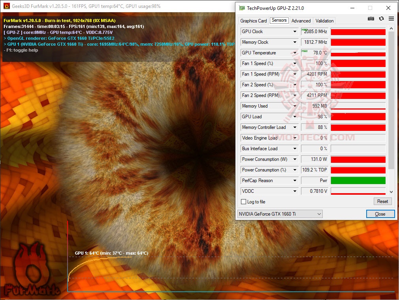The height and width of the screenshot is (300, 399).
Task: Click the Fan 2 value 4211 RPM
Action: tap(314, 95)
